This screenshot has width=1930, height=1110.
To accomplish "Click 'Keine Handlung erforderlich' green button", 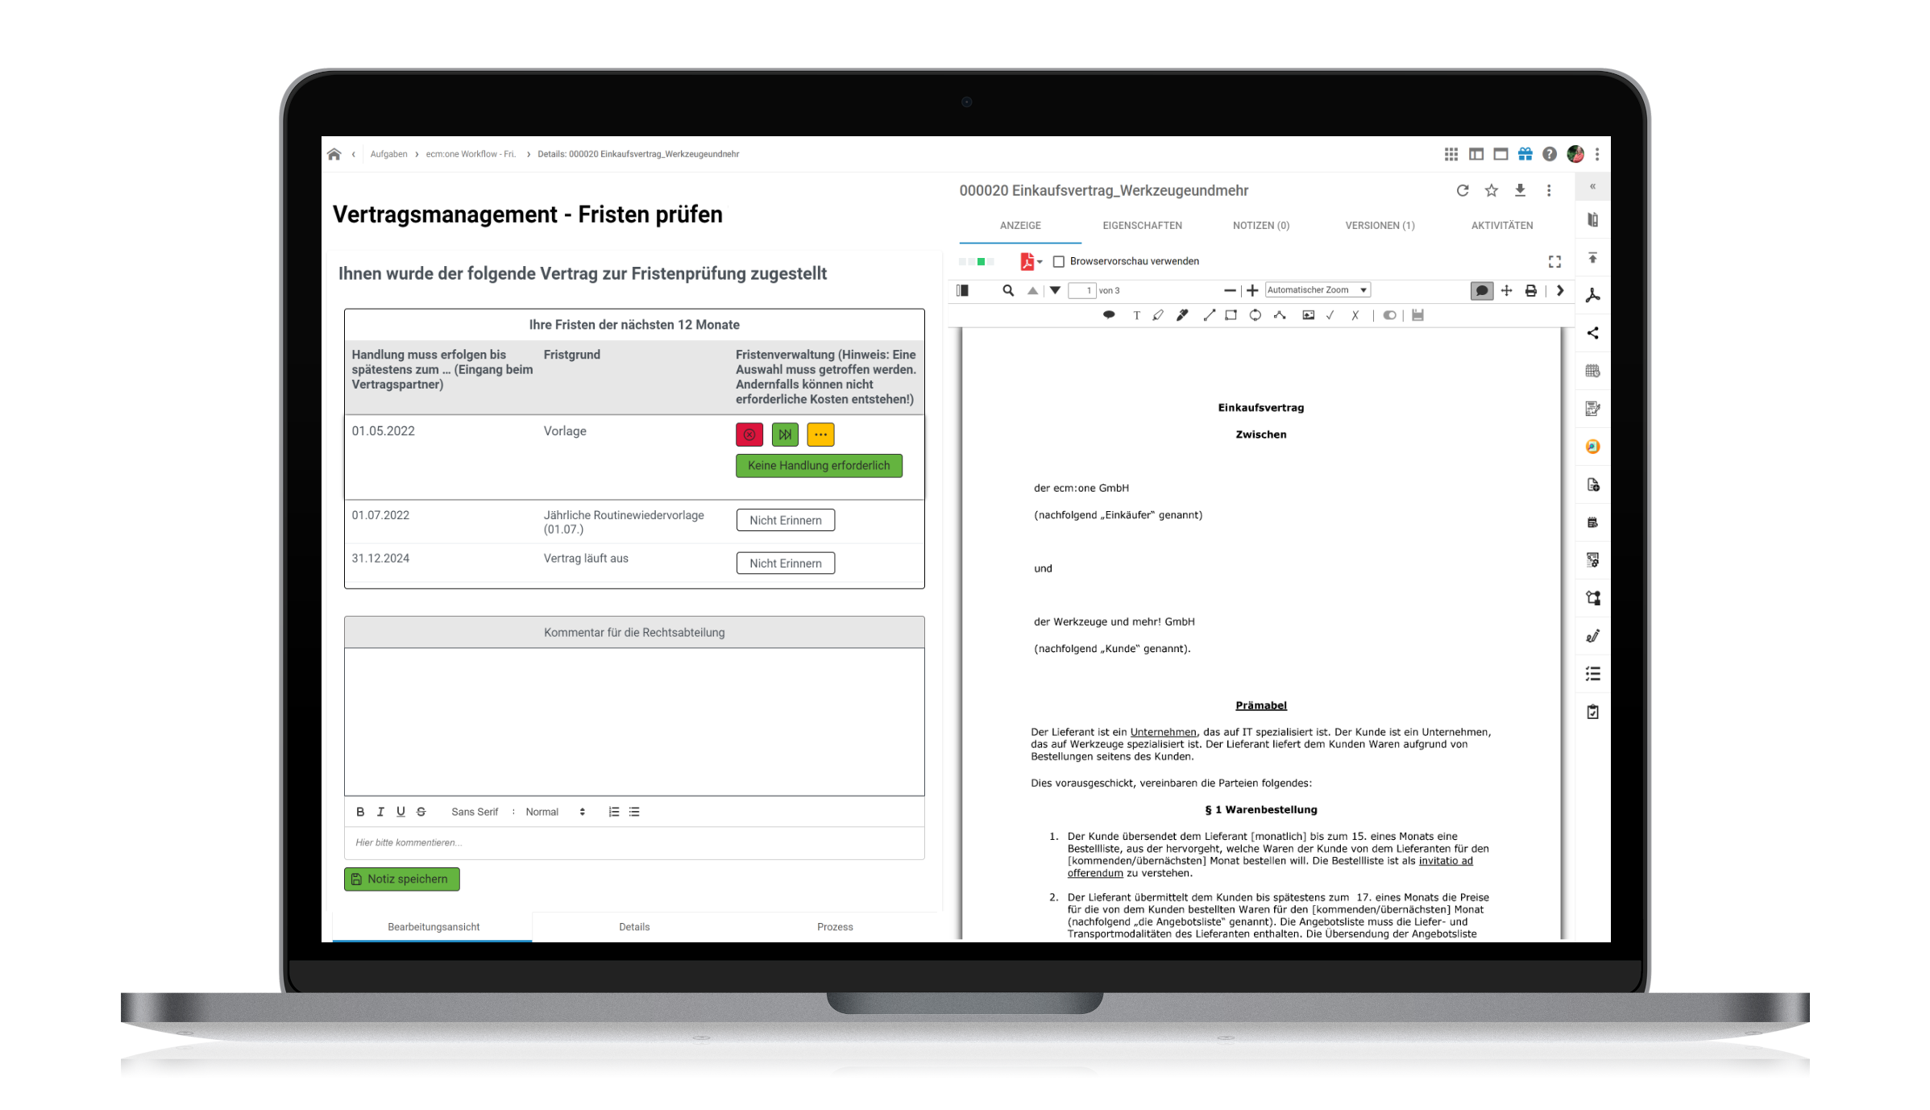I will pos(820,465).
